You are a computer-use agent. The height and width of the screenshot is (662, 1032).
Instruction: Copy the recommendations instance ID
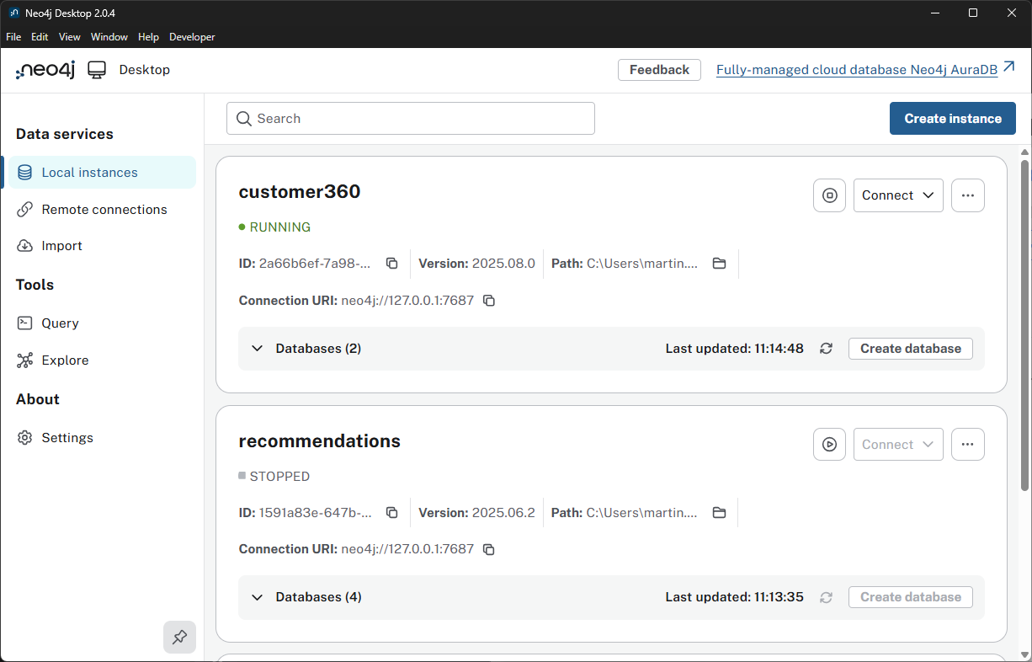[391, 512]
